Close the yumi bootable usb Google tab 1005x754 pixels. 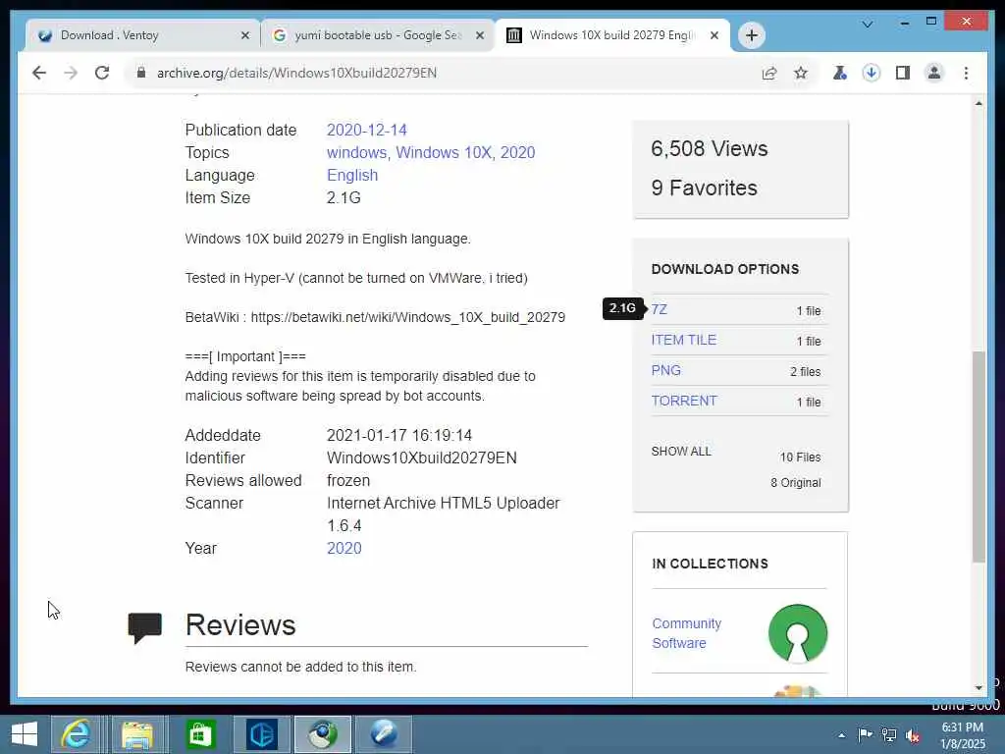pos(479,36)
